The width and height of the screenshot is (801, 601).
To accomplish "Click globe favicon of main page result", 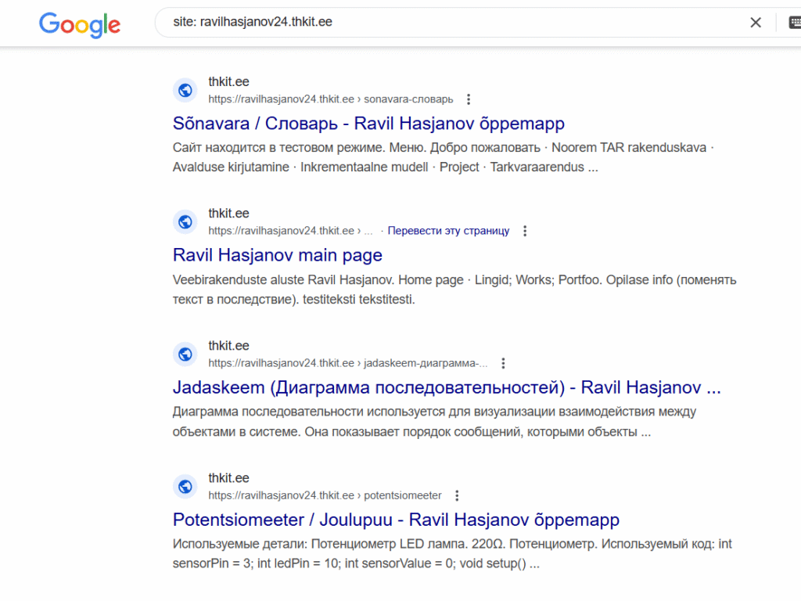I will point(185,221).
